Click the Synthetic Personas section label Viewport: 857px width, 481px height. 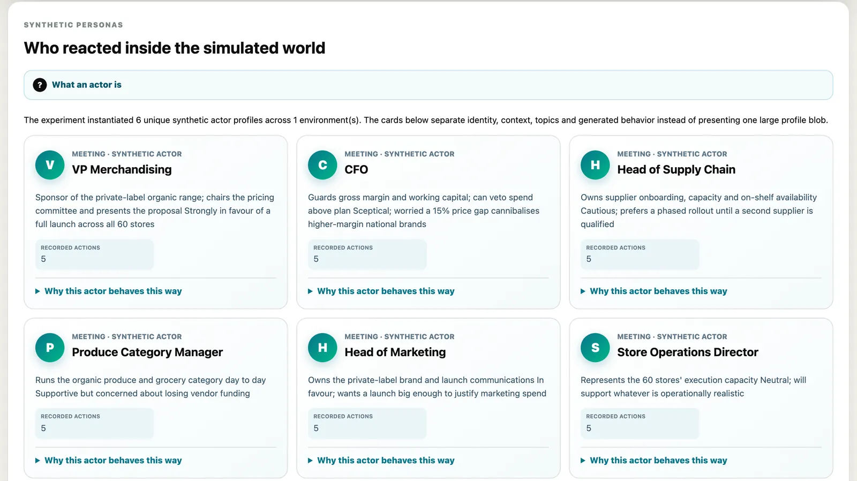[x=73, y=25]
